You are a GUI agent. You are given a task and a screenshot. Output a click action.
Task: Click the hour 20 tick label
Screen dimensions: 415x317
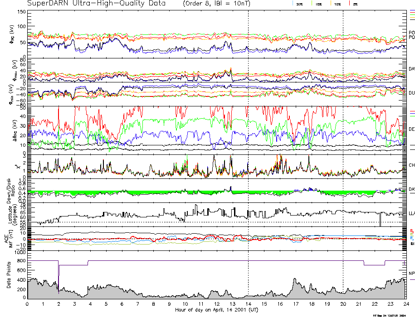pos(343,304)
